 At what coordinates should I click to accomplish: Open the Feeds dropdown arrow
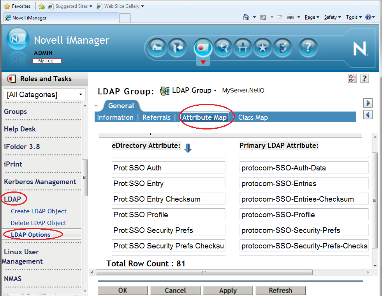pyautogui.click(x=272, y=17)
